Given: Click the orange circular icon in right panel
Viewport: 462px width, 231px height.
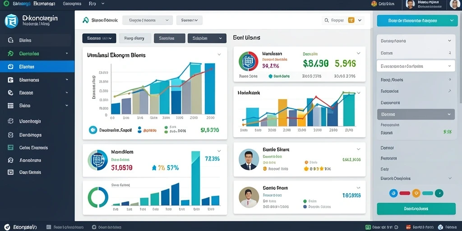Looking at the screenshot, I should tap(416, 193).
